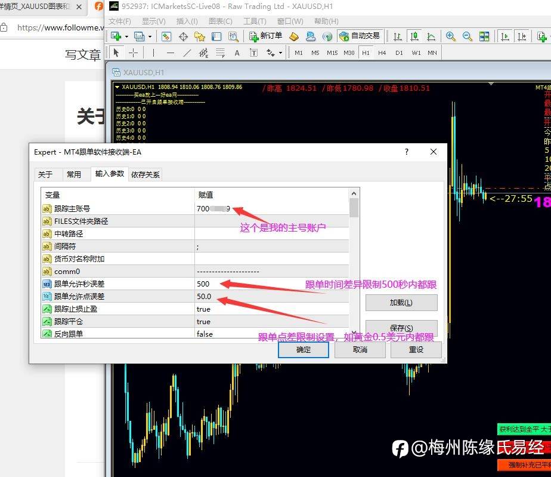Open the 显示(V) menu
This screenshot has height=477, width=551.
[x=154, y=21]
